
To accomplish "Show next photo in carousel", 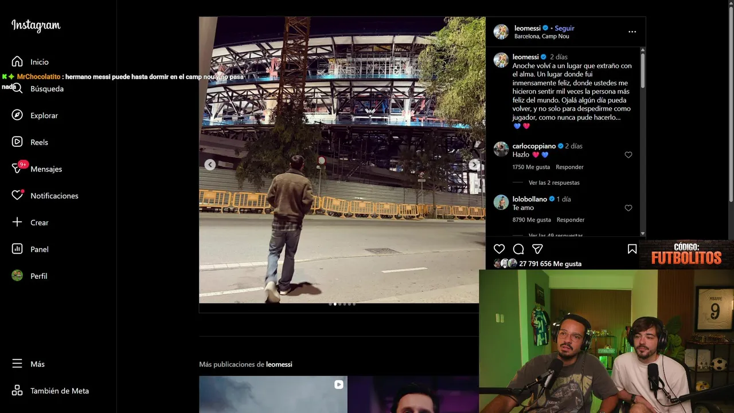I will click(x=474, y=165).
